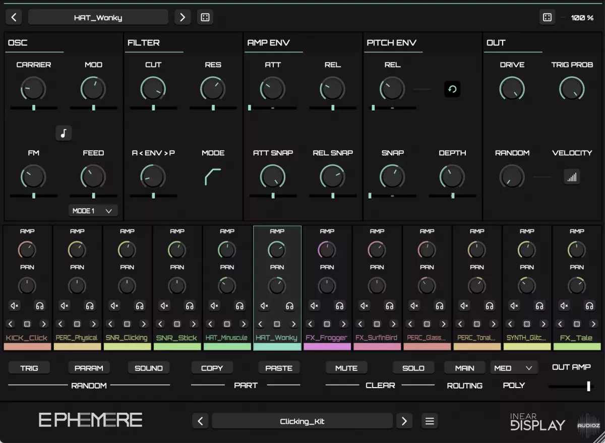605x443 pixels.
Task: Previous sound arrow for KICK_Click part
Action: (11, 324)
